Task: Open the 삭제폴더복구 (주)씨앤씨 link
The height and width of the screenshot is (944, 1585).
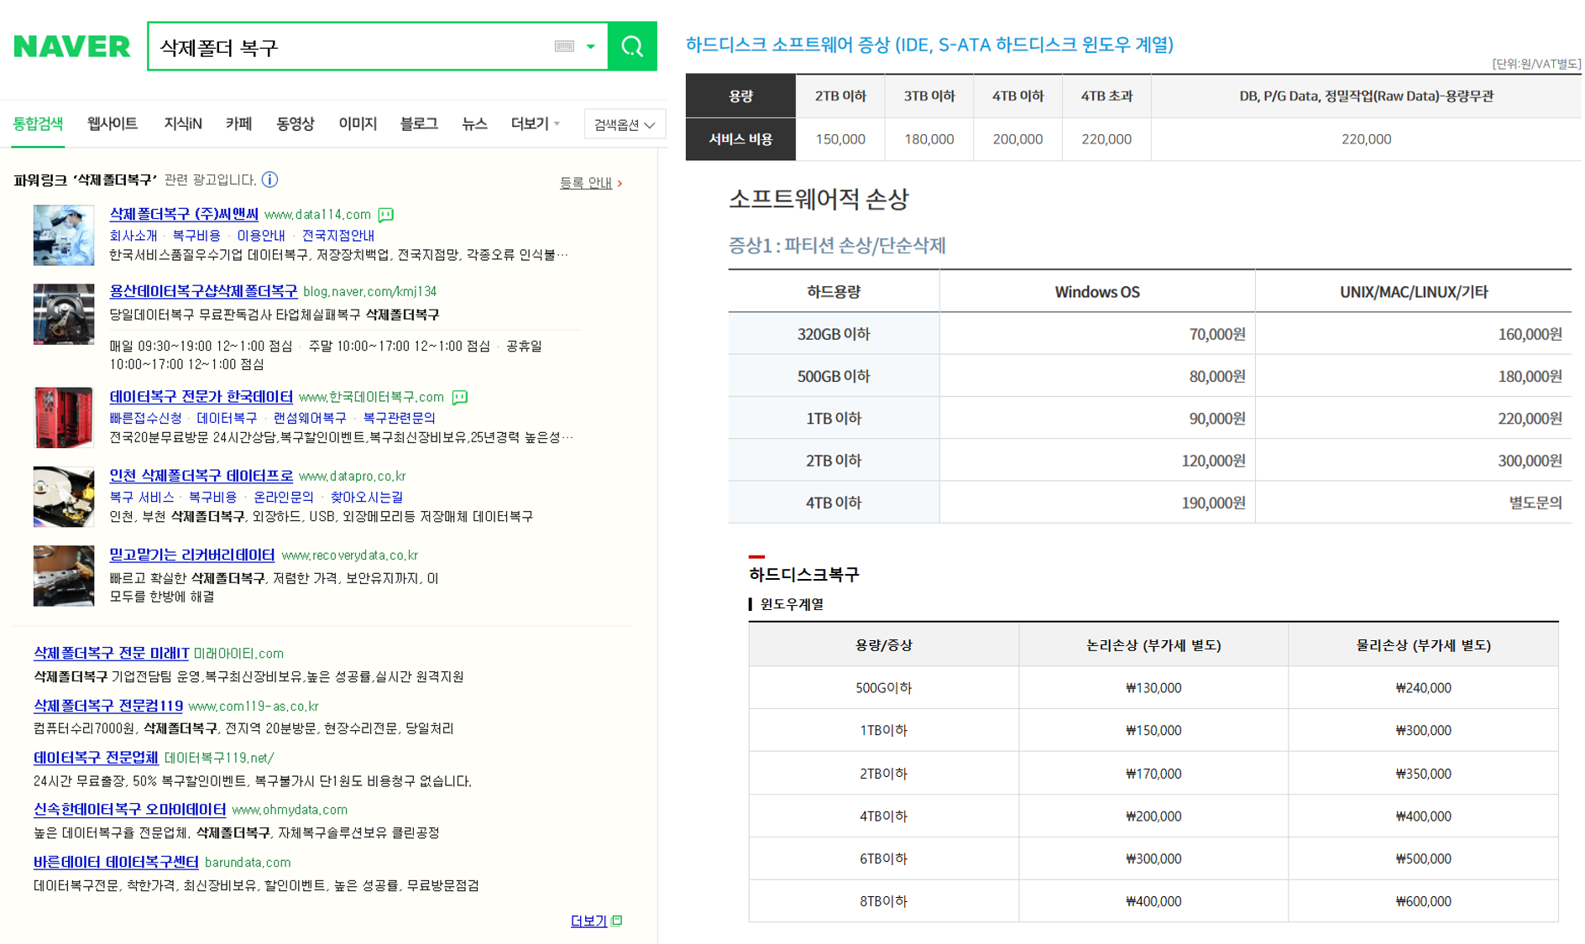Action: click(x=184, y=214)
